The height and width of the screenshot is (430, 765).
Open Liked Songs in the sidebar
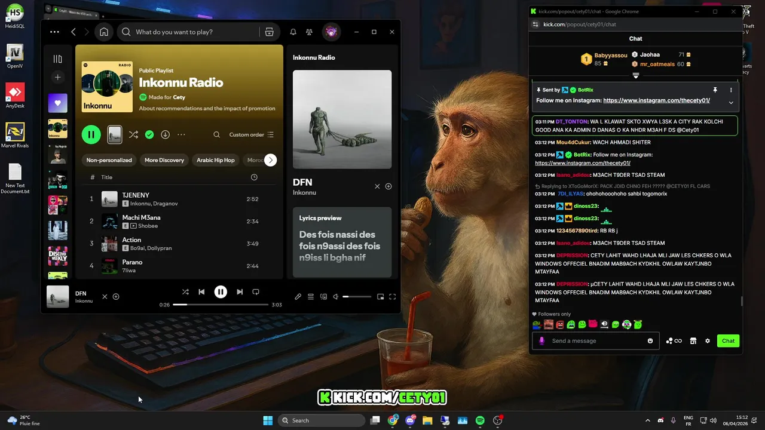click(x=57, y=103)
